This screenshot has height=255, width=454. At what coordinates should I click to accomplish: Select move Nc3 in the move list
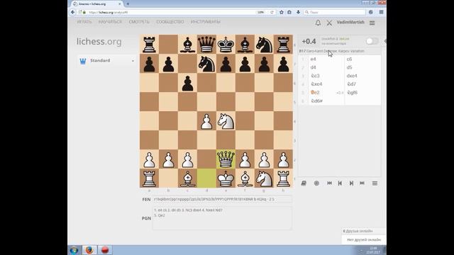point(326,76)
